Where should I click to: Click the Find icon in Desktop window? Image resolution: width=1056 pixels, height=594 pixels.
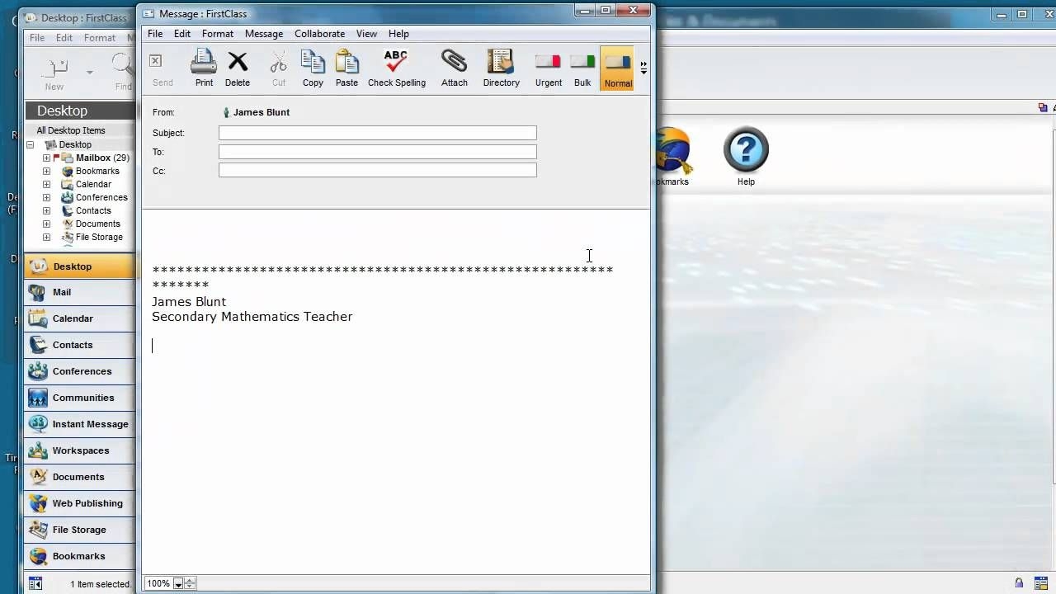pos(123,66)
